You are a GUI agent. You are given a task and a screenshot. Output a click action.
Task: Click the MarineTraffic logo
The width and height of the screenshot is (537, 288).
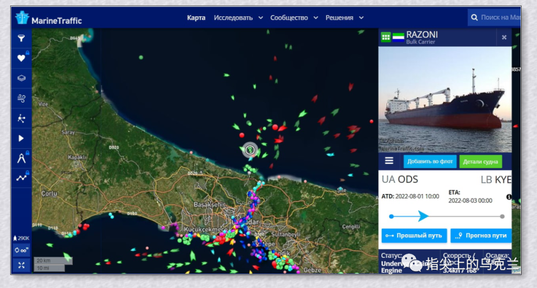[x=49, y=18]
